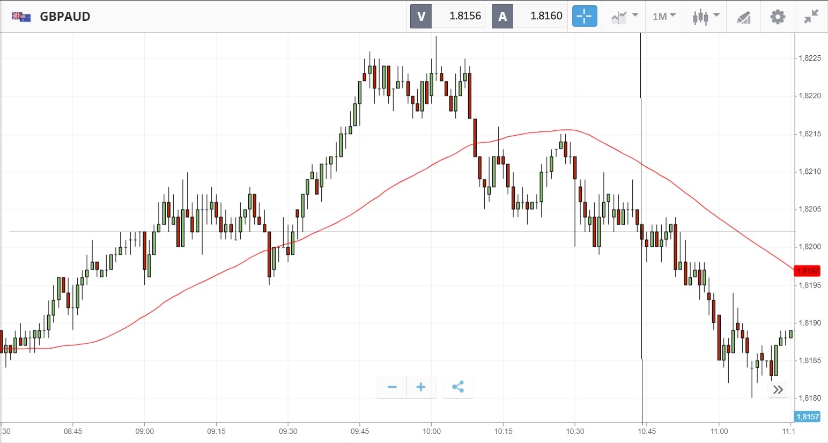The height and width of the screenshot is (443, 828).
Task: Click the A buy price button
Action: tap(502, 16)
